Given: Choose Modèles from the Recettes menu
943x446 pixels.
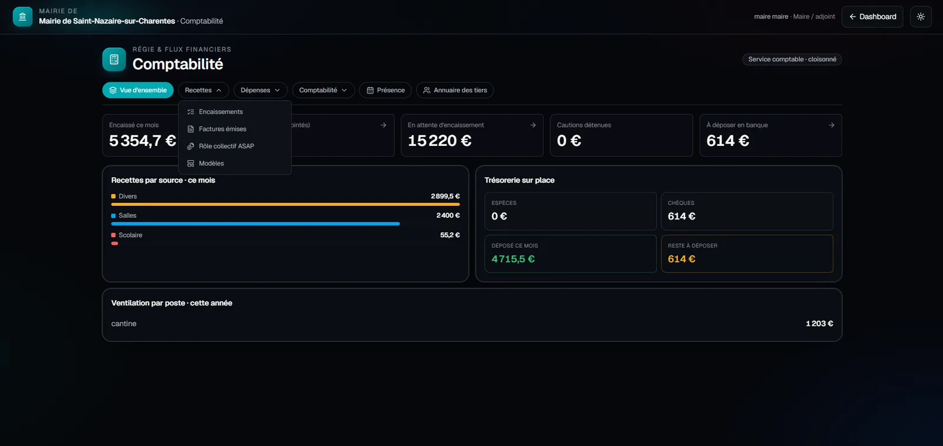Looking at the screenshot, I should pyautogui.click(x=235, y=163).
